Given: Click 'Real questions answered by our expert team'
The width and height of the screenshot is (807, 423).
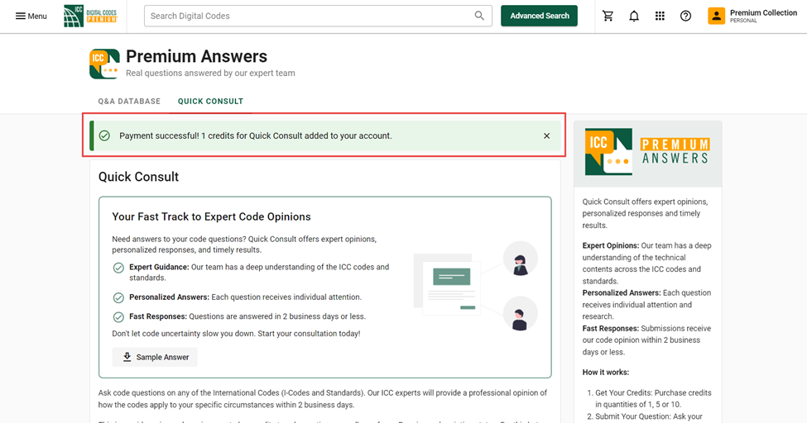Looking at the screenshot, I should point(210,73).
